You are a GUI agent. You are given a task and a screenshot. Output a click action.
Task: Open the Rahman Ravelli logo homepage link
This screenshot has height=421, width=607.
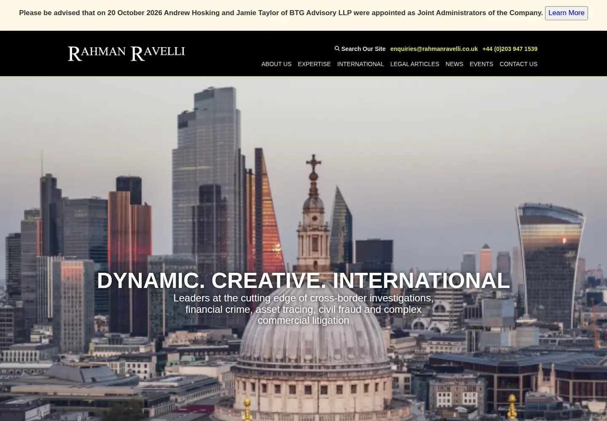coord(126,53)
